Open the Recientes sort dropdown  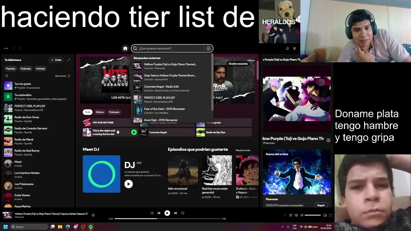tap(63, 76)
